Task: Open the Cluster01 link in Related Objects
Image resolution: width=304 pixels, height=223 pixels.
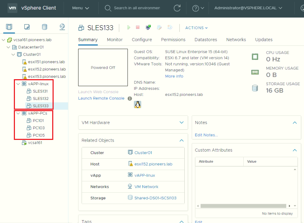Action: [x=143, y=153]
